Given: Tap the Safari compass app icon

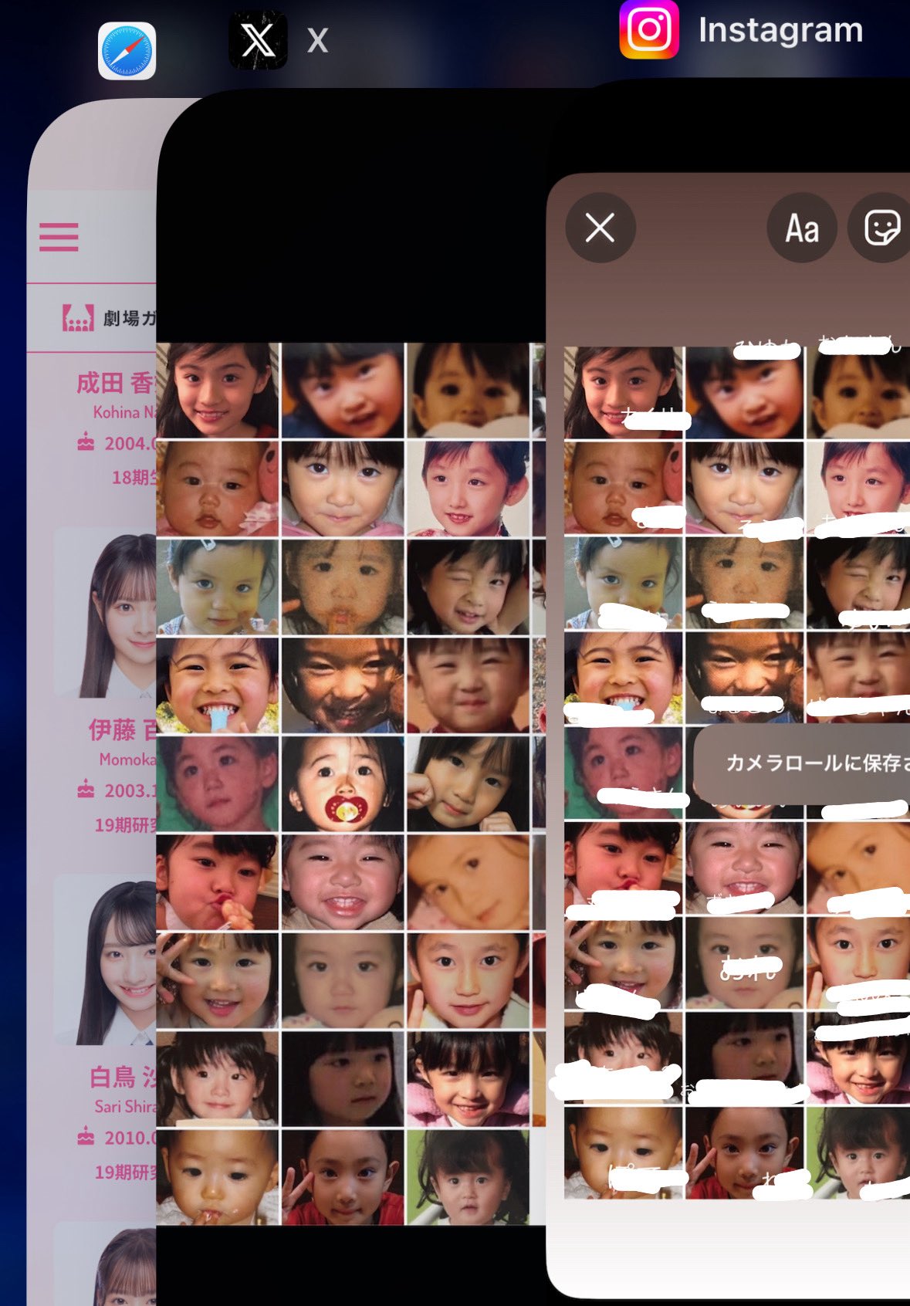Looking at the screenshot, I should tap(127, 51).
